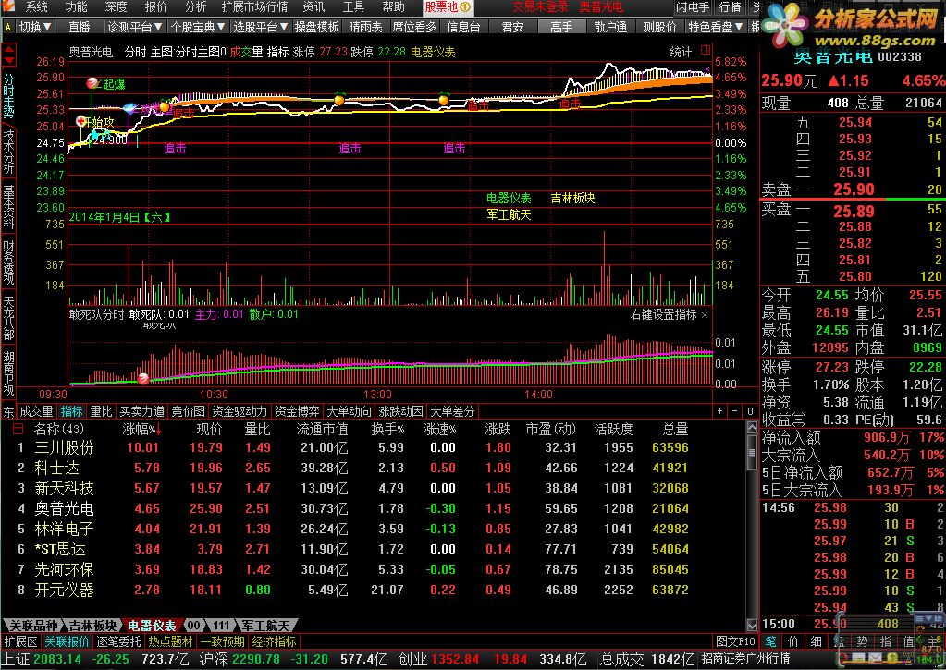Switch to the 买卖力道 indicator tab
This screenshot has height=670, width=946.
click(142, 411)
